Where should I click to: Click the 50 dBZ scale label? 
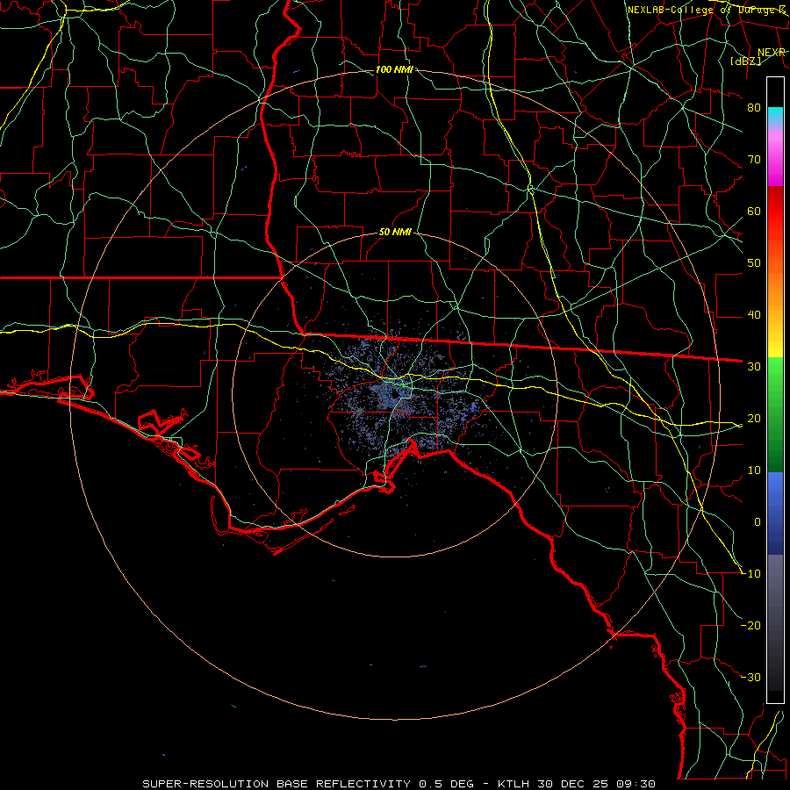pos(754,263)
